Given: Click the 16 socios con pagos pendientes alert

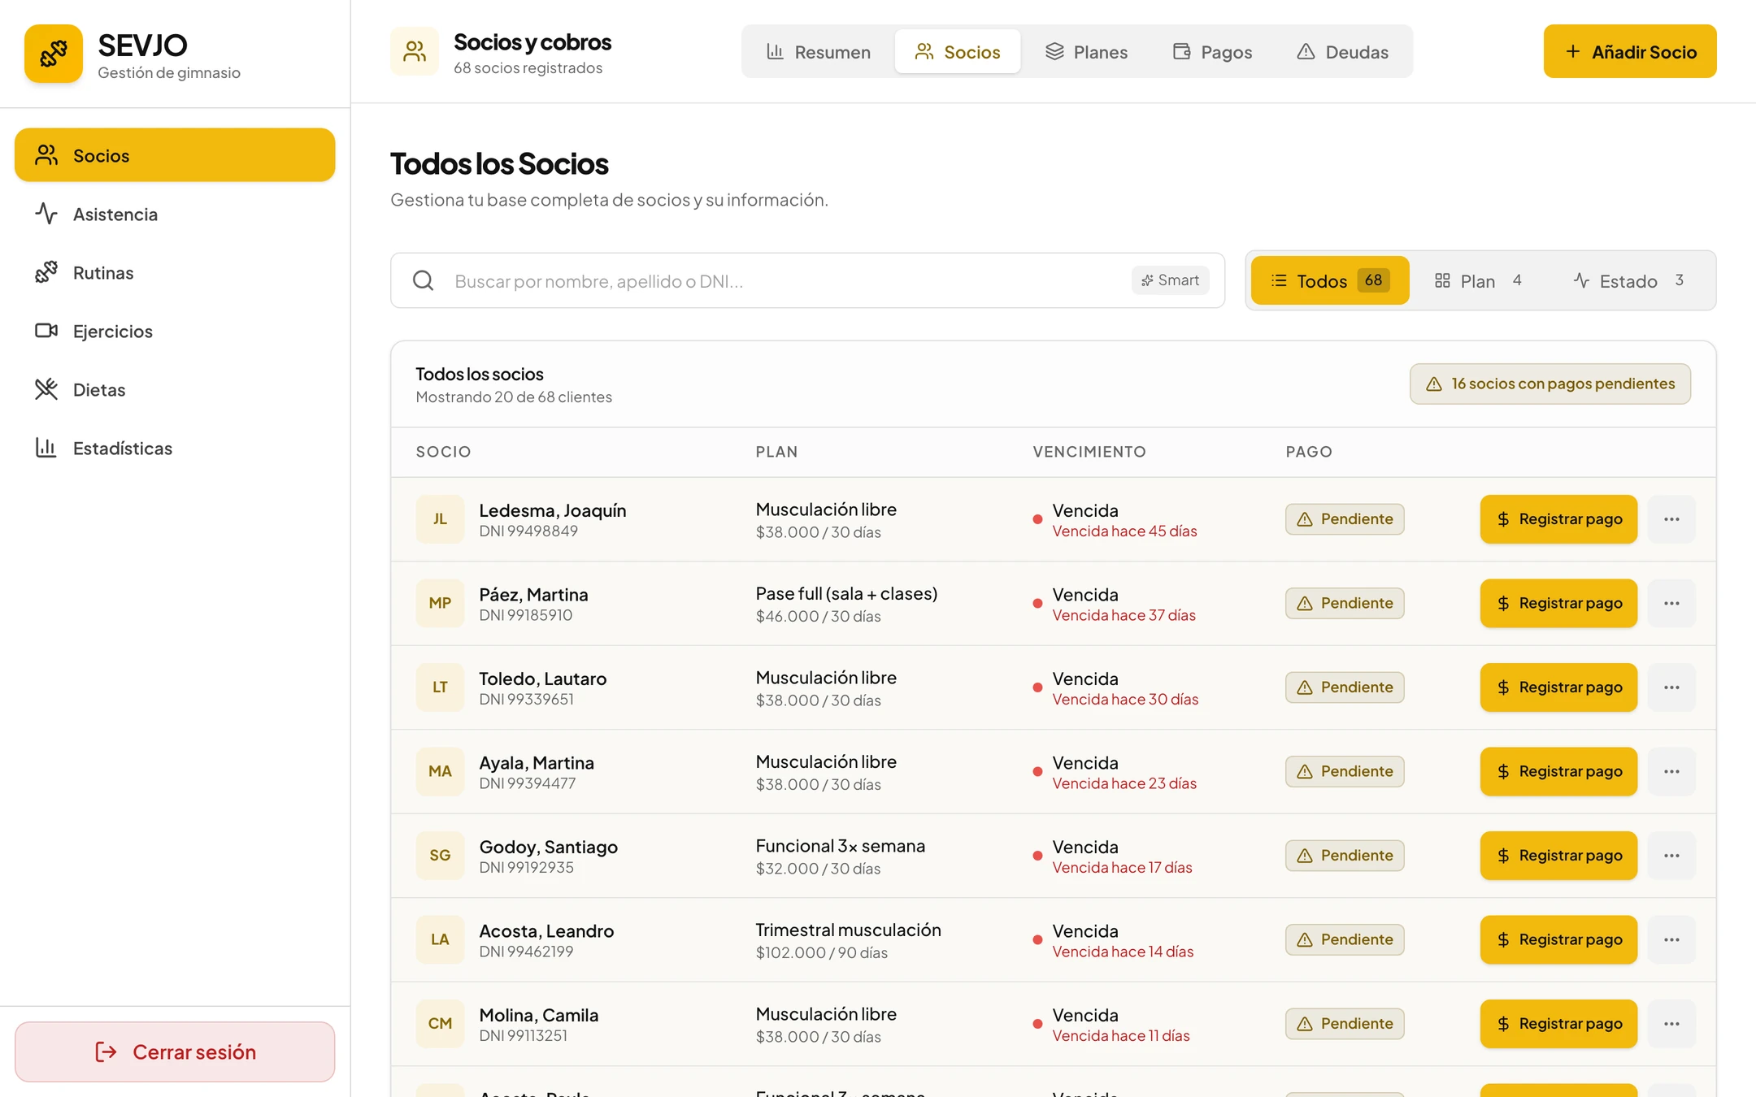Looking at the screenshot, I should pyautogui.click(x=1550, y=384).
